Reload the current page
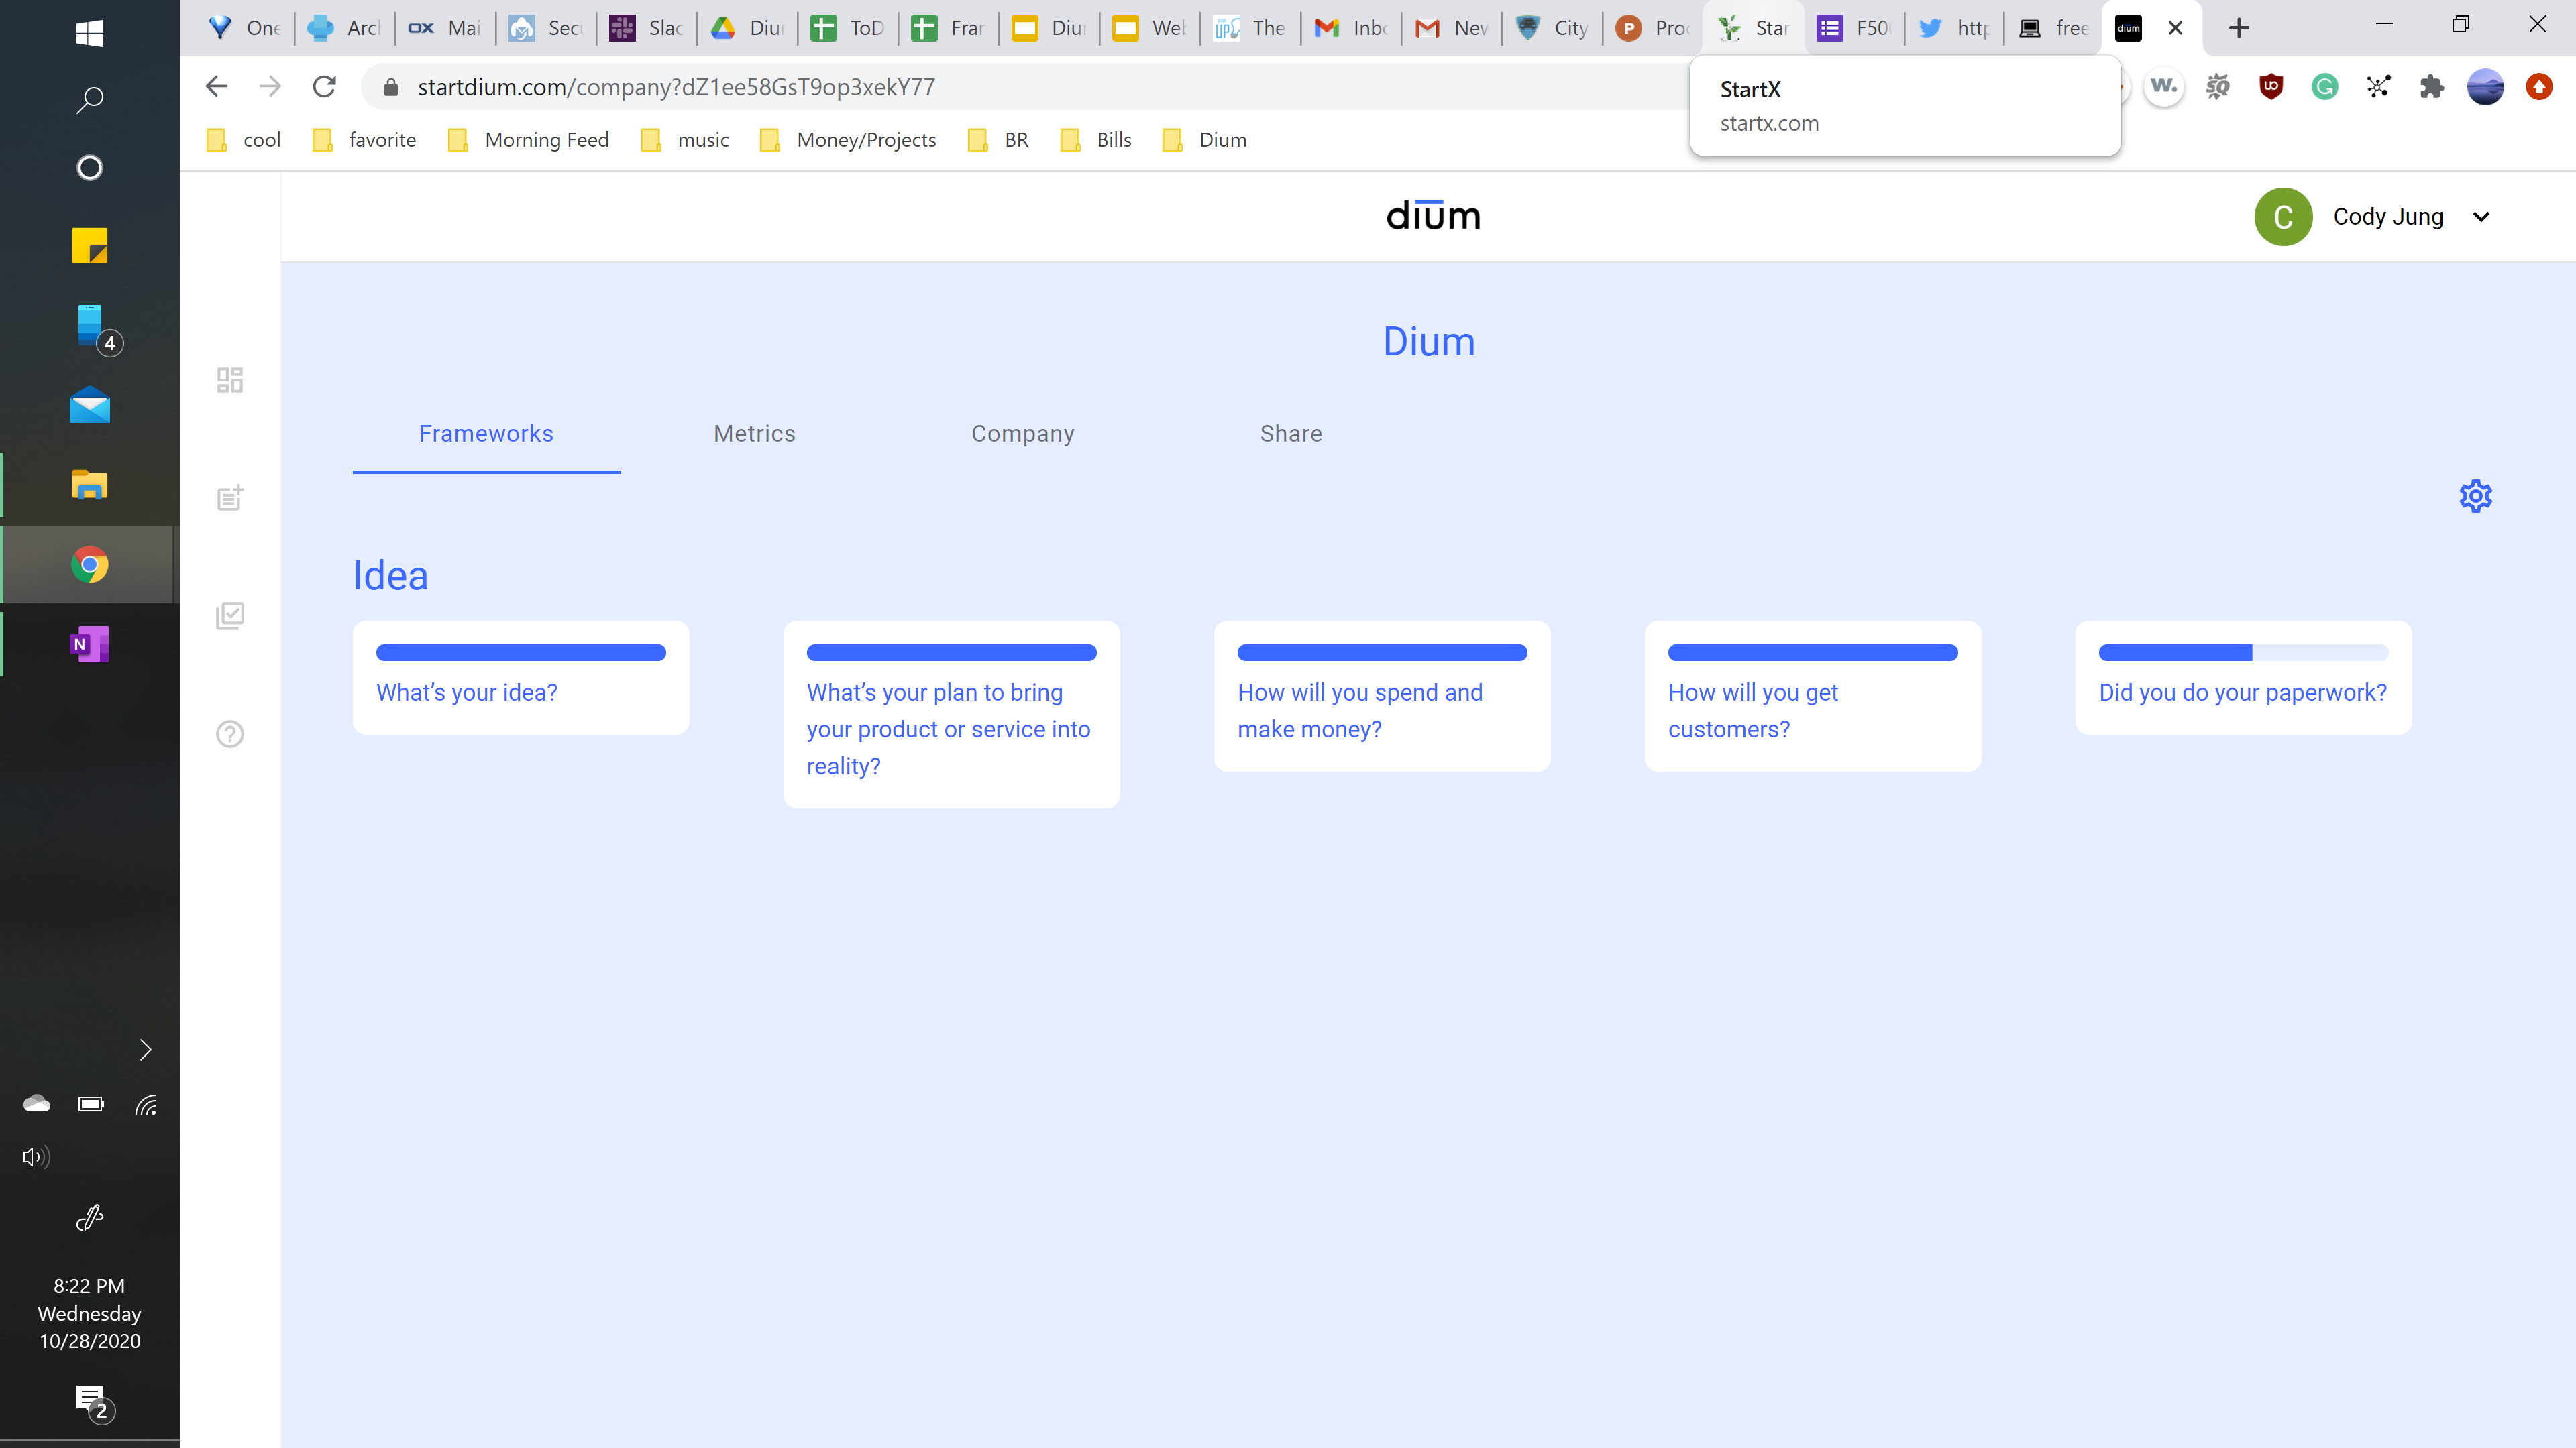This screenshot has height=1448, width=2576. (x=324, y=87)
